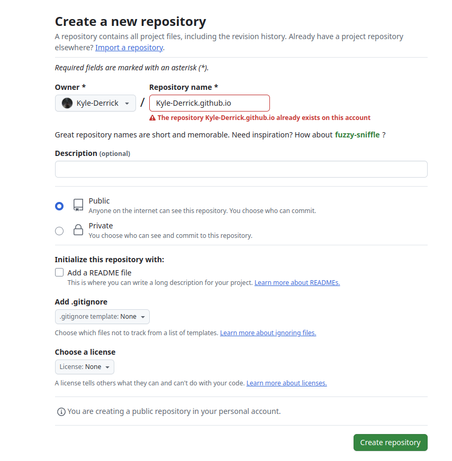Viewport: 452px width, 461px height.
Task: Click the red warning triangle icon
Action: pyautogui.click(x=152, y=118)
